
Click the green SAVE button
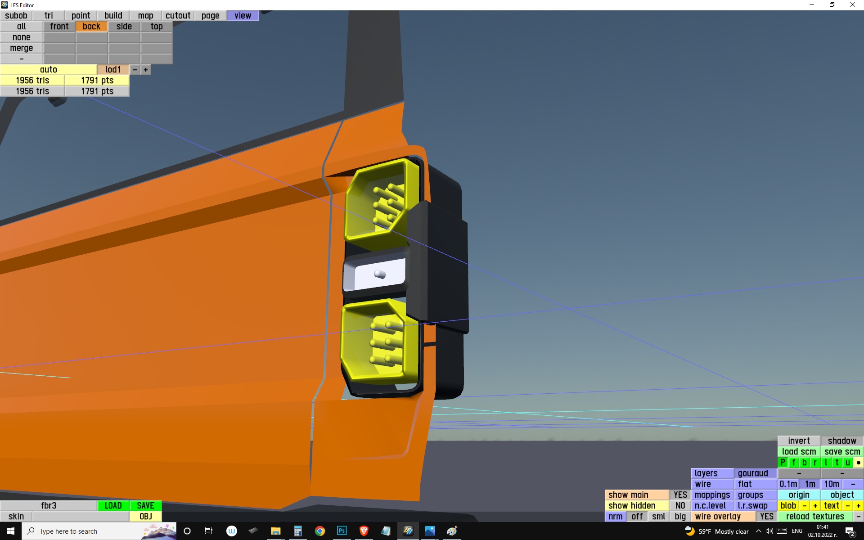click(x=145, y=506)
